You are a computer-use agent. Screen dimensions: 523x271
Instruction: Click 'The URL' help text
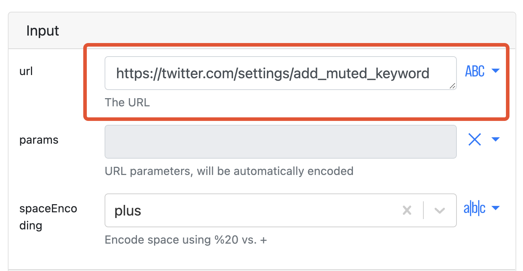click(x=127, y=102)
